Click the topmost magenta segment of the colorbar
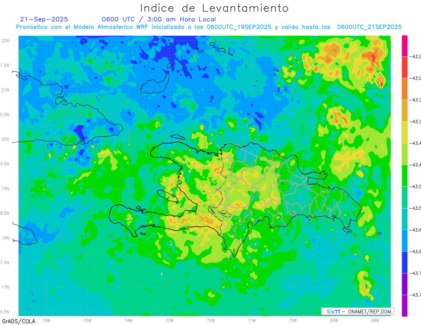The width and height of the screenshot is (421, 325). tap(405, 46)
